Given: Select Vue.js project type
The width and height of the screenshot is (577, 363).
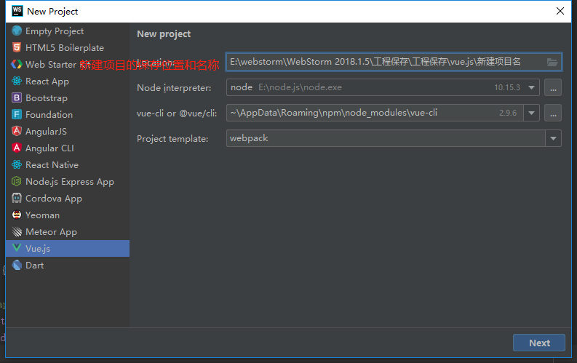Looking at the screenshot, I should click(68, 248).
